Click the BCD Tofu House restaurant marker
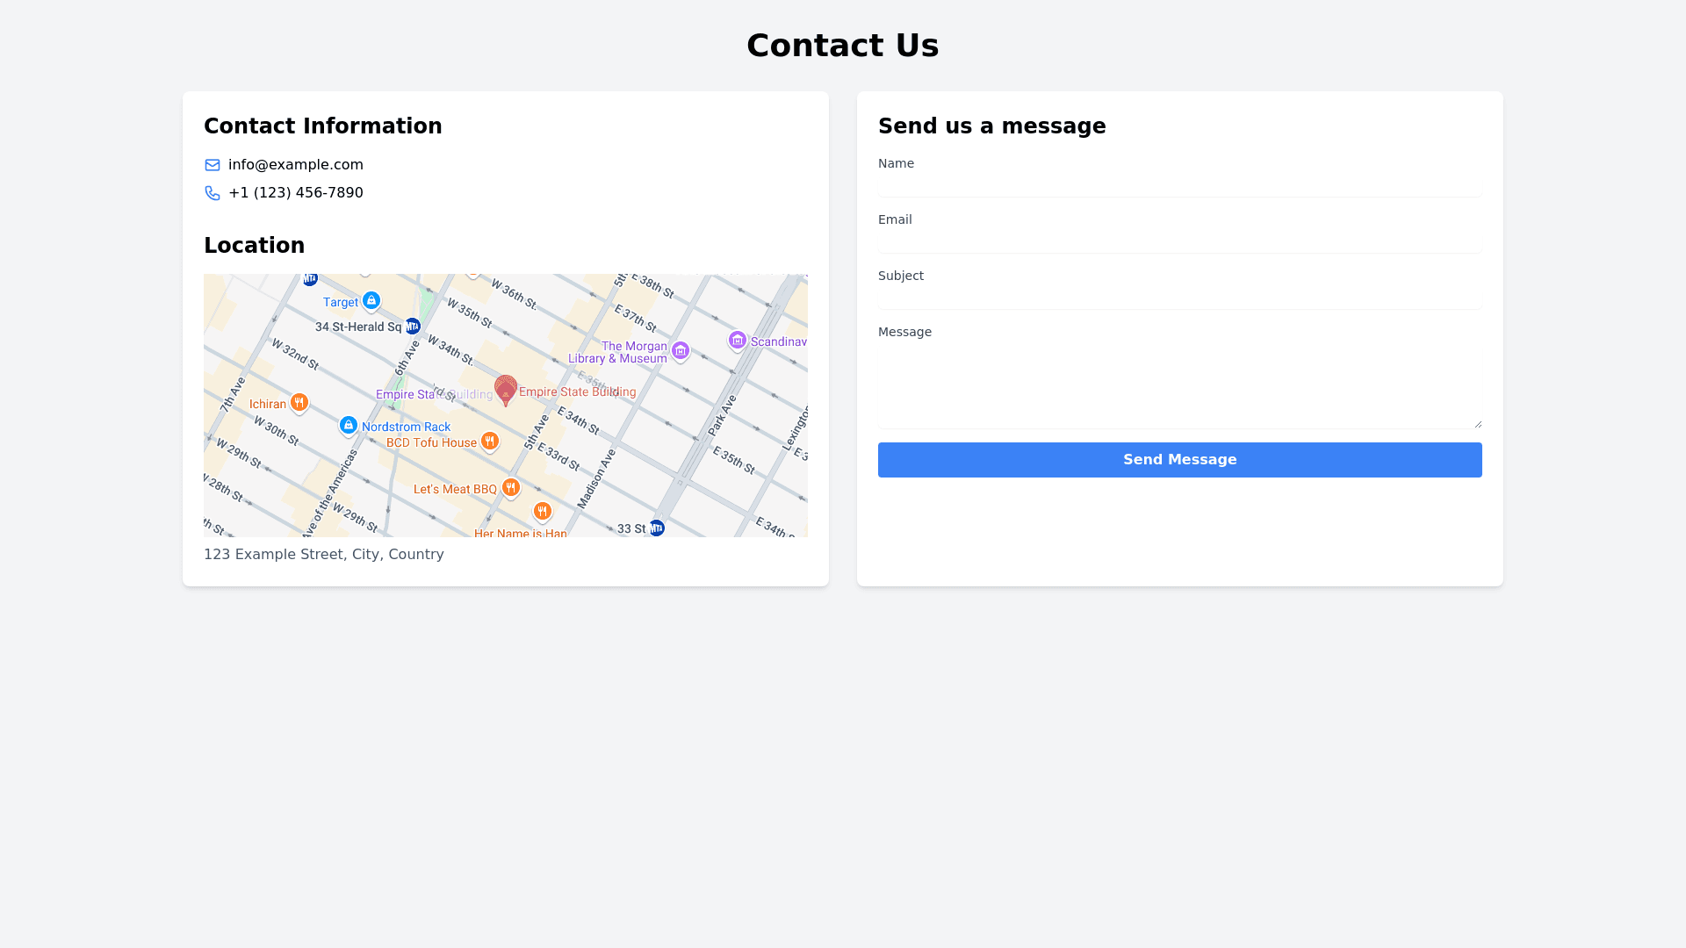The image size is (1686, 948). 490,441
